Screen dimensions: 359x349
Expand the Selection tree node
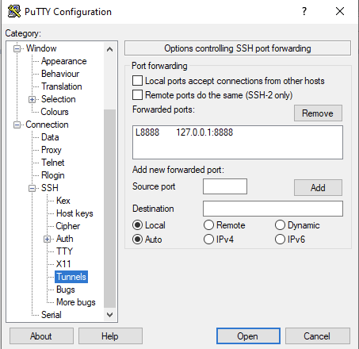32,99
